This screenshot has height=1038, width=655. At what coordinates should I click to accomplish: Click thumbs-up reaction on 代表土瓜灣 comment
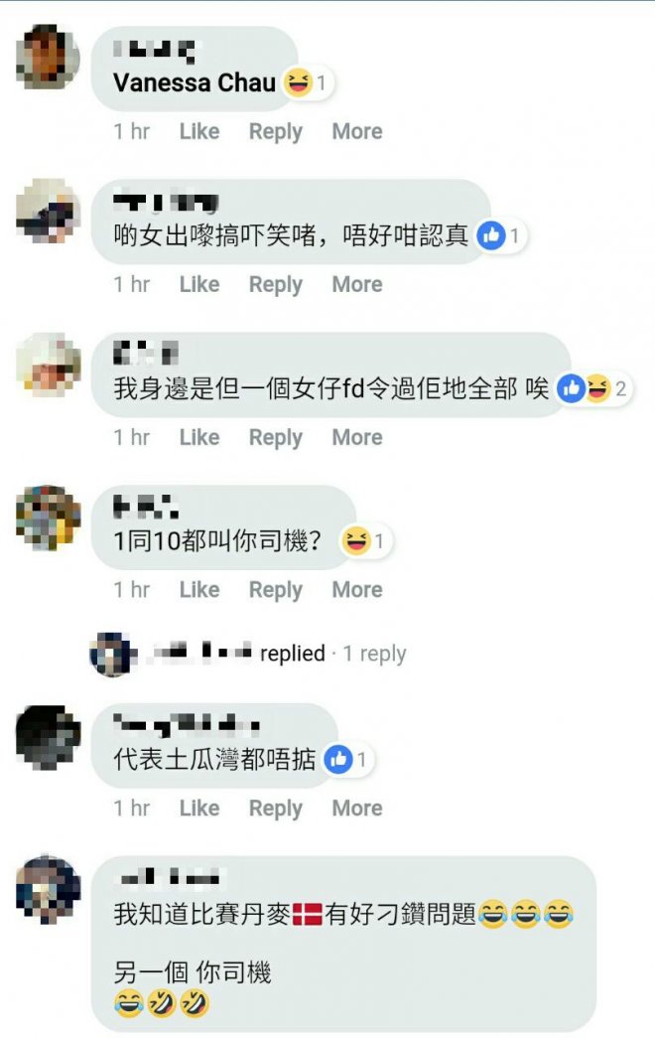click(338, 759)
